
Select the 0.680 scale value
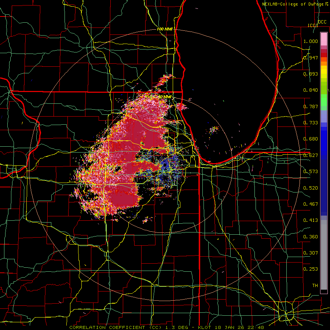click(x=311, y=139)
